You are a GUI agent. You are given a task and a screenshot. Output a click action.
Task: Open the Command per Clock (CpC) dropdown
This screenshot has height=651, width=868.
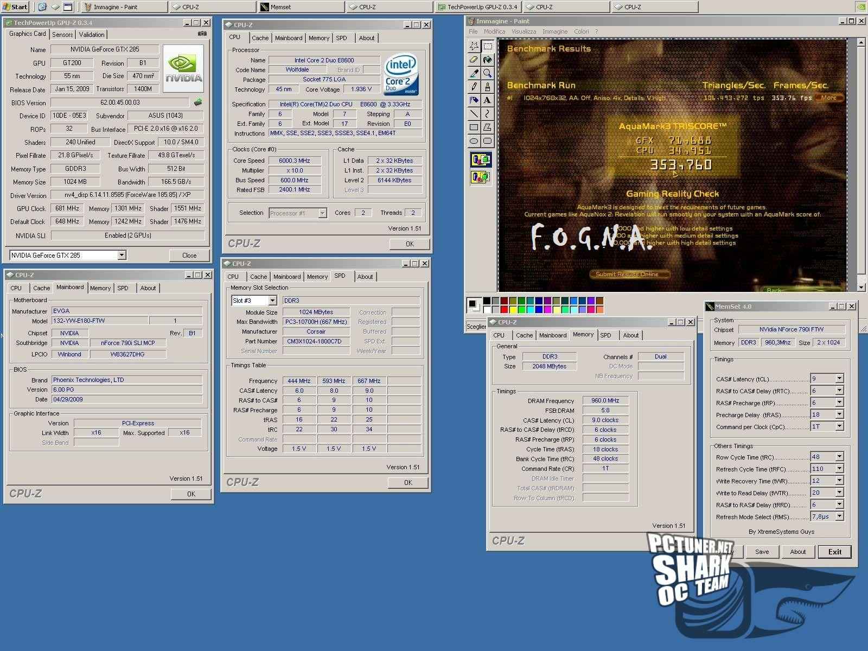pyautogui.click(x=839, y=426)
